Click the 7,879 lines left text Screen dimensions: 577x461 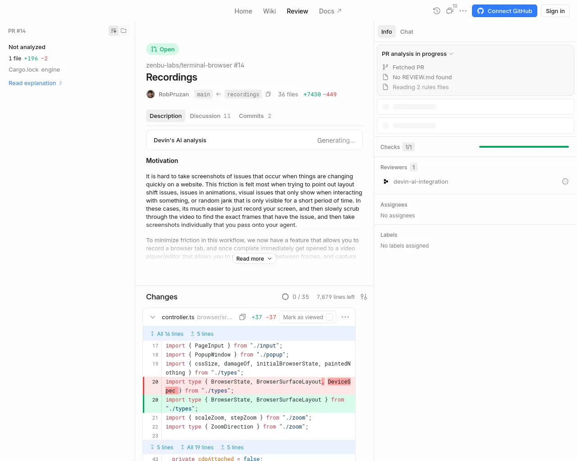coord(335,297)
